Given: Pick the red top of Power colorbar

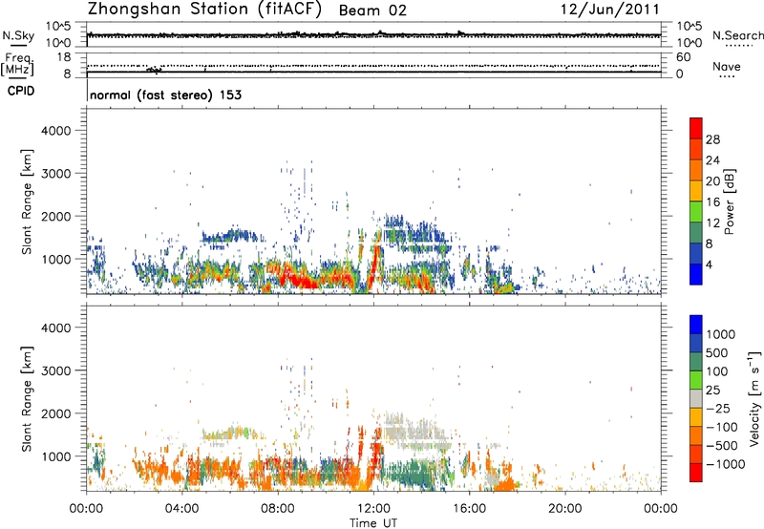Looking at the screenshot, I should (696, 126).
